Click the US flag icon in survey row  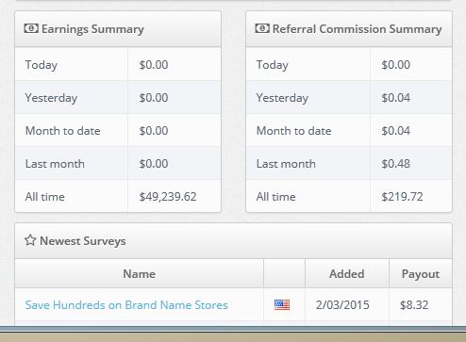(282, 304)
